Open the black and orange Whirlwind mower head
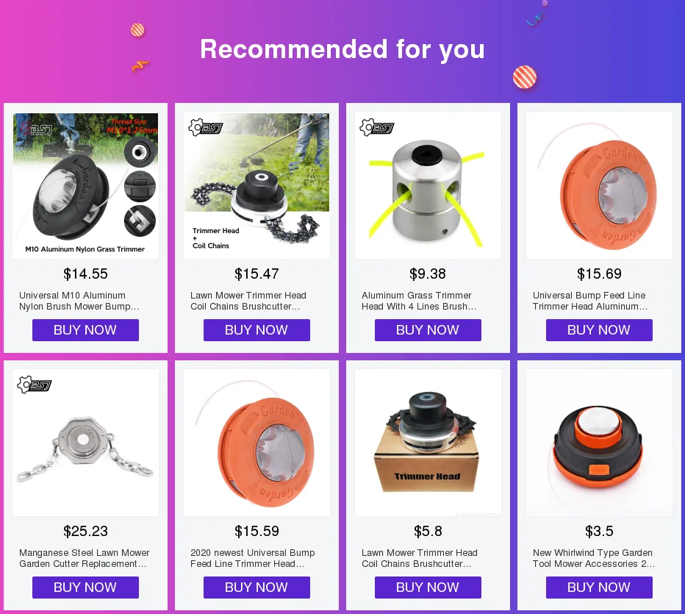Image resolution: width=685 pixels, height=614 pixels. point(600,443)
